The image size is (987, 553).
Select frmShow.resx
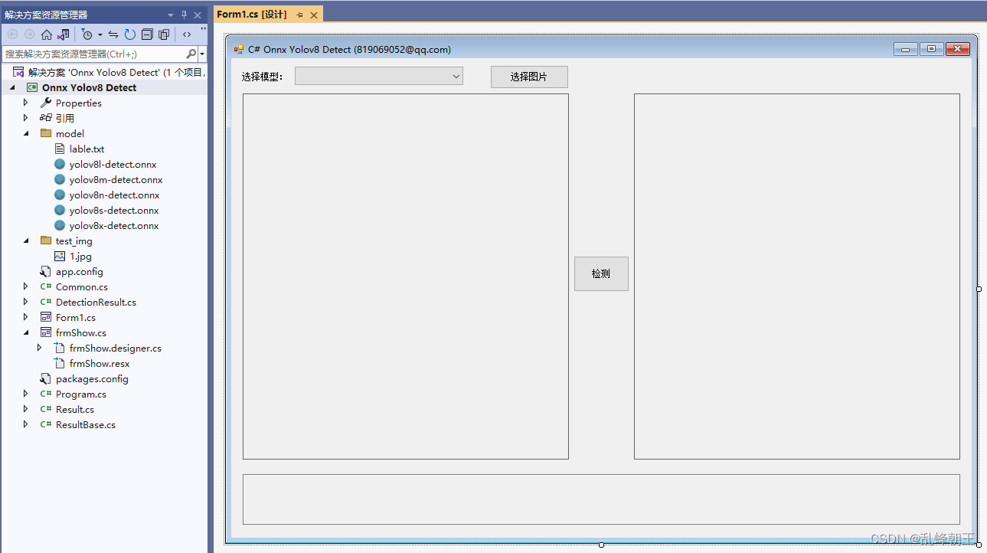pyautogui.click(x=100, y=363)
